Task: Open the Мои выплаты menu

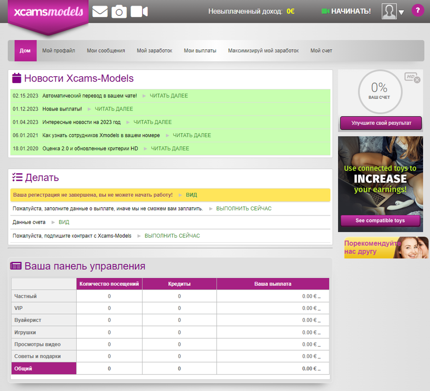Action: pyautogui.click(x=200, y=51)
